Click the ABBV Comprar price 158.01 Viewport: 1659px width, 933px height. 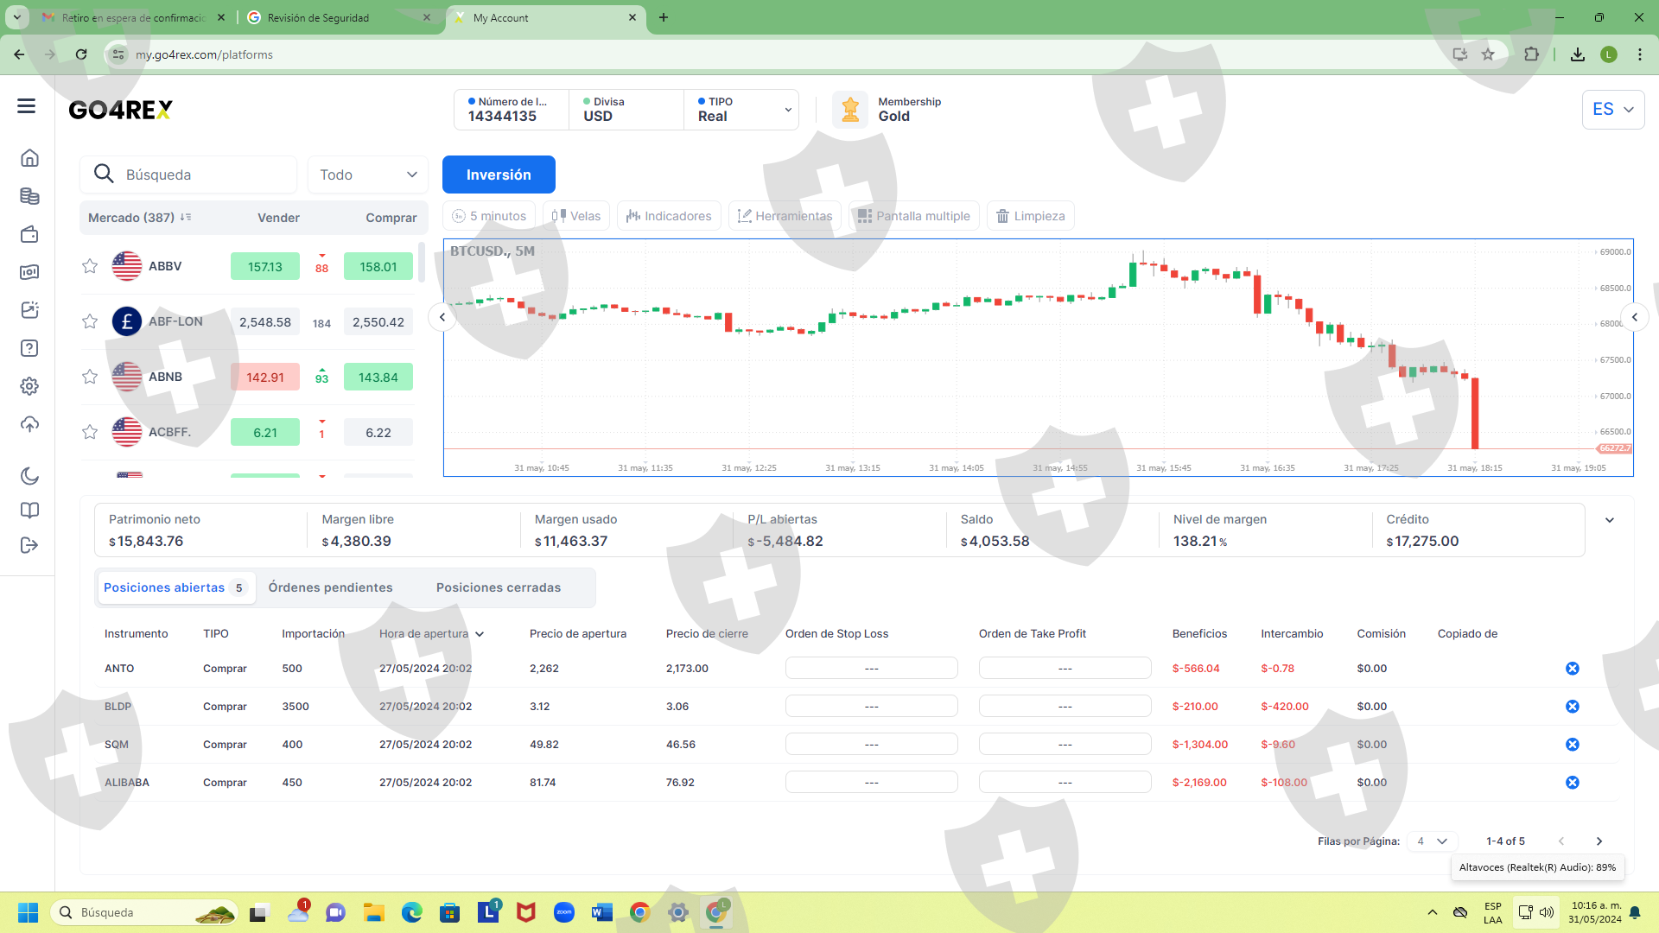click(x=378, y=267)
